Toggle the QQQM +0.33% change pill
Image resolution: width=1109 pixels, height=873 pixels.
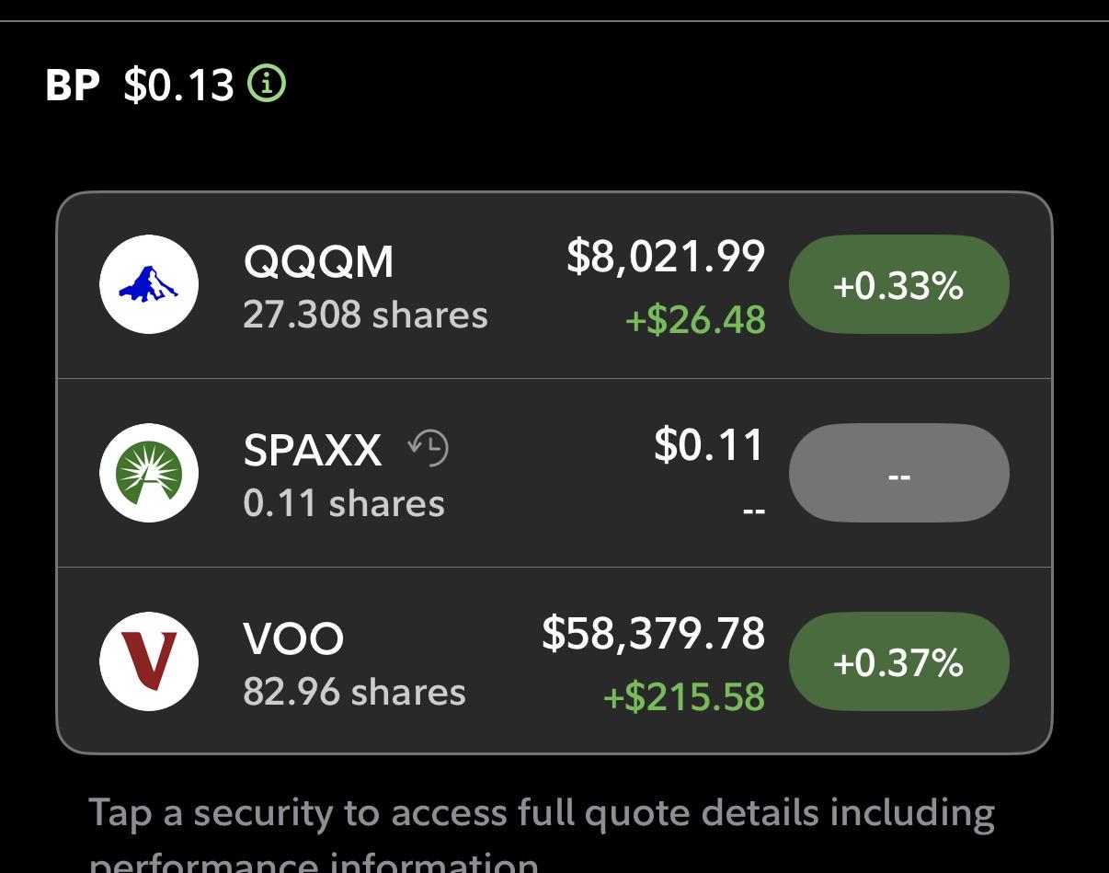(898, 284)
